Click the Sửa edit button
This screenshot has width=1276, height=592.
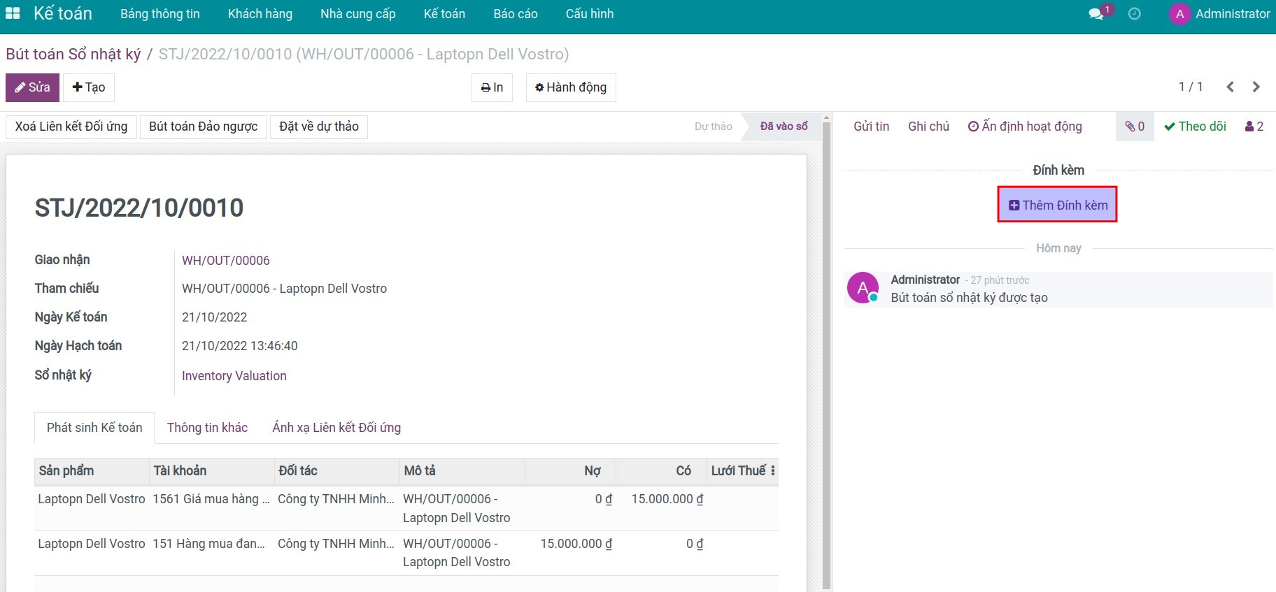32,87
